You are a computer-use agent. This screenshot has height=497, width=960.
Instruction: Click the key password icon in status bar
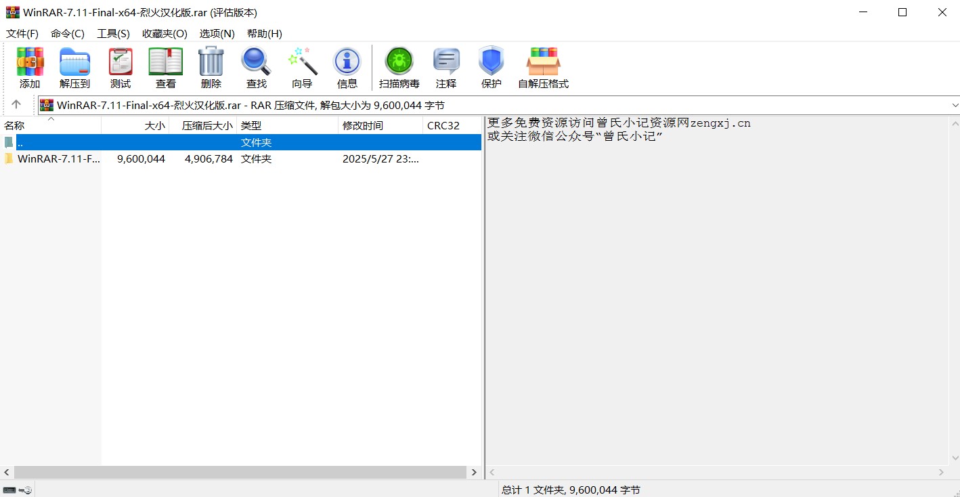point(25,490)
